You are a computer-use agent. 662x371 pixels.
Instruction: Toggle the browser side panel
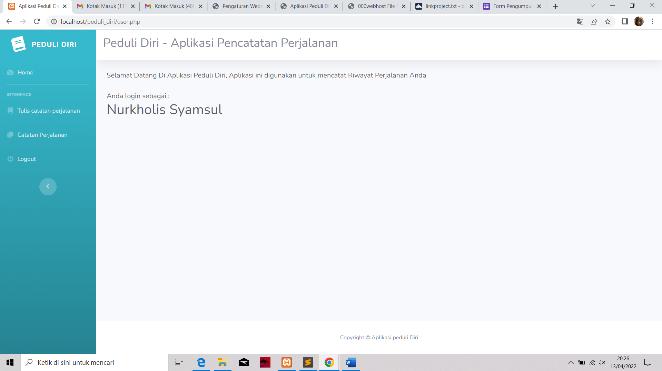(625, 21)
